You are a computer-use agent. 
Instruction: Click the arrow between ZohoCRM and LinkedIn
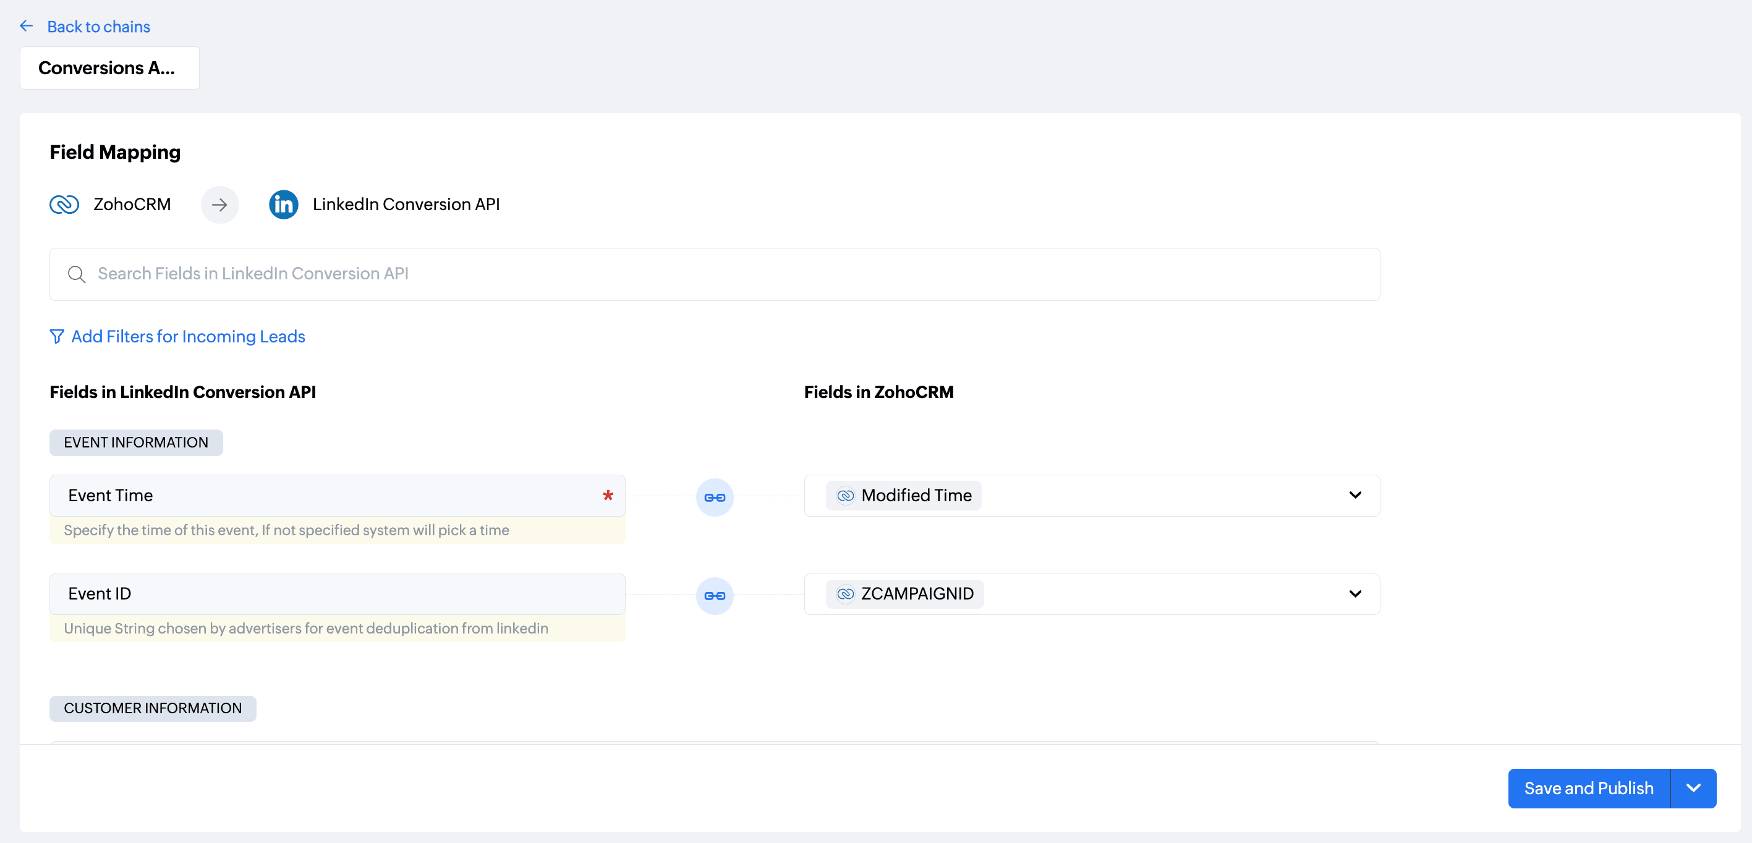pos(219,205)
